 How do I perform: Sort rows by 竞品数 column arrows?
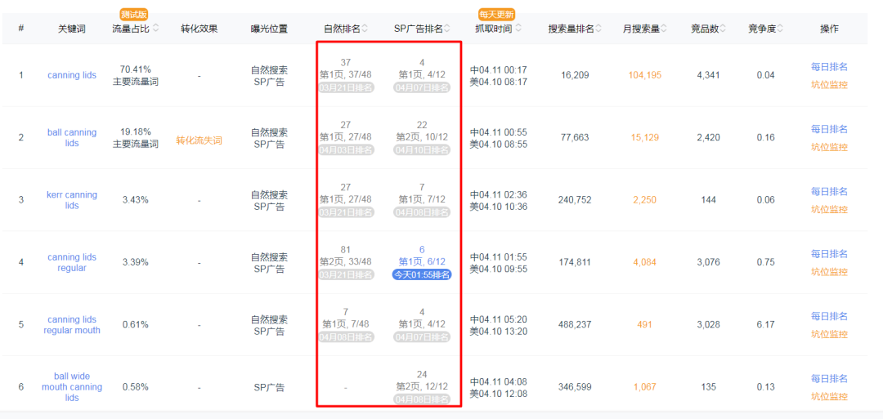(724, 29)
